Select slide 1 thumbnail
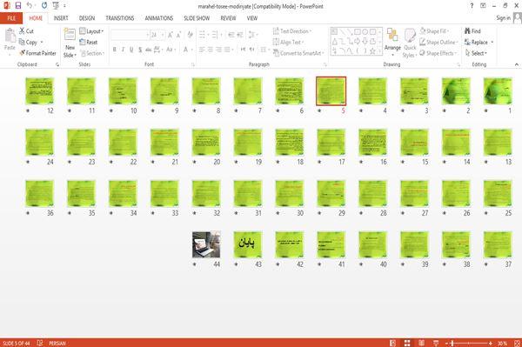The width and height of the screenshot is (522, 347). pyautogui.click(x=498, y=90)
